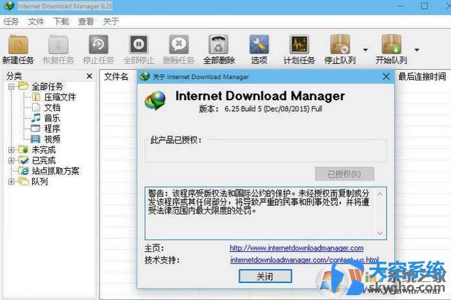Image resolution: width=451 pixels, height=300 pixels.
Task: Select 音乐 category
Action: (x=52, y=118)
